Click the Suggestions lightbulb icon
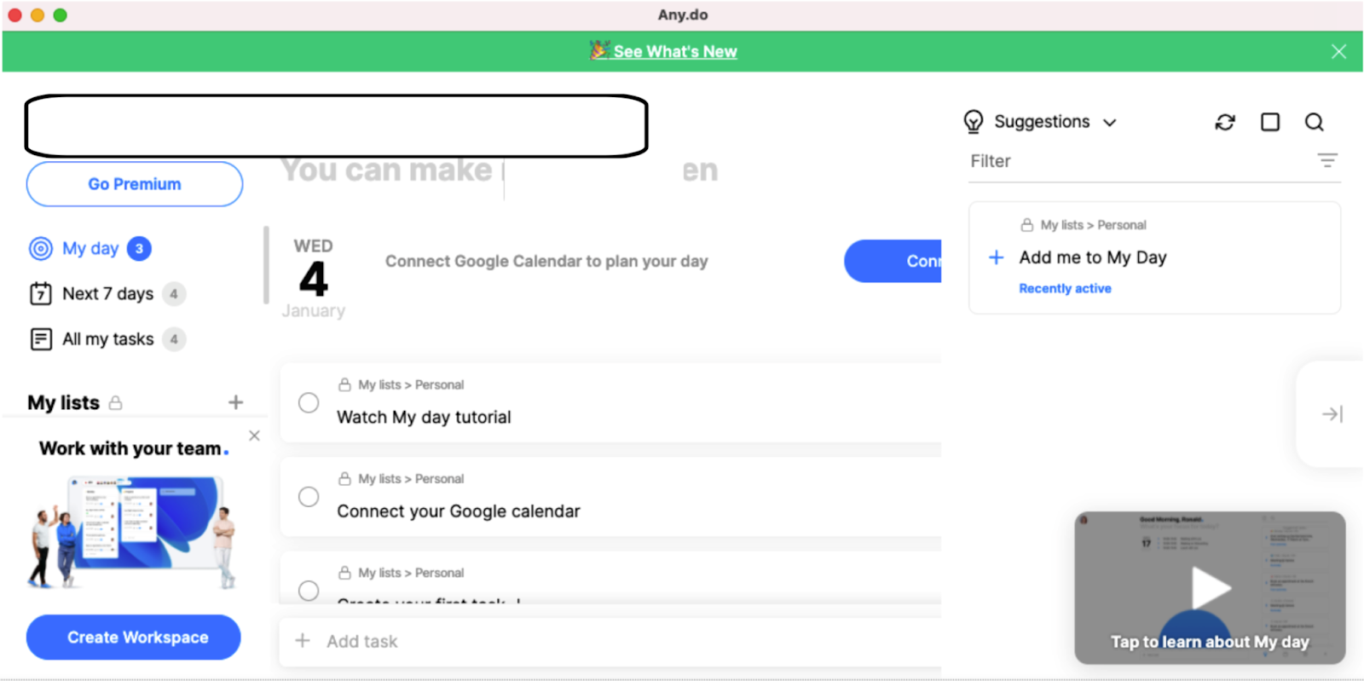The image size is (1364, 681). [x=973, y=122]
